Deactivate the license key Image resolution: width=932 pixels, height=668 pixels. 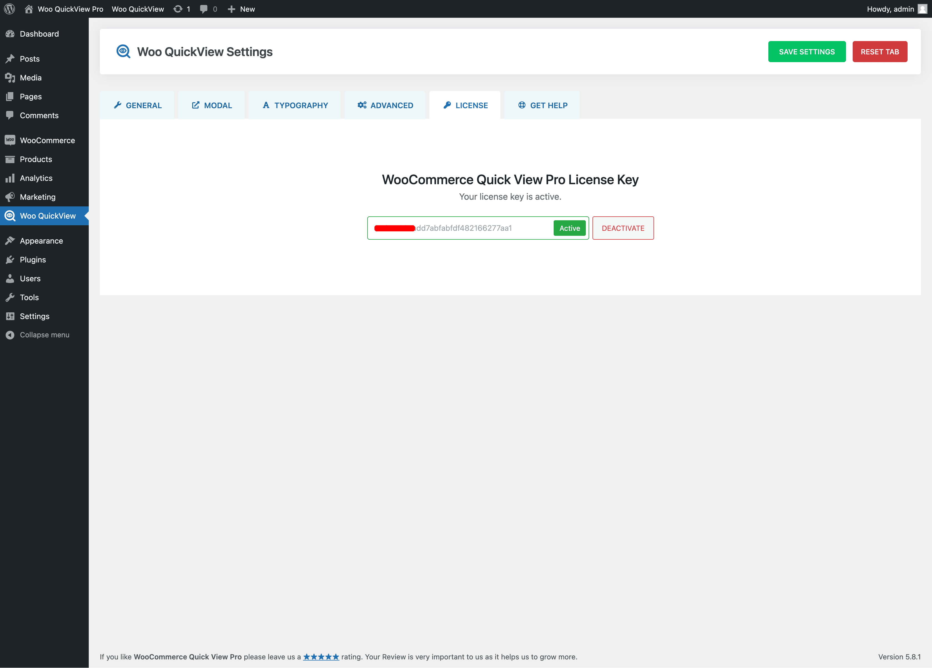coord(622,228)
